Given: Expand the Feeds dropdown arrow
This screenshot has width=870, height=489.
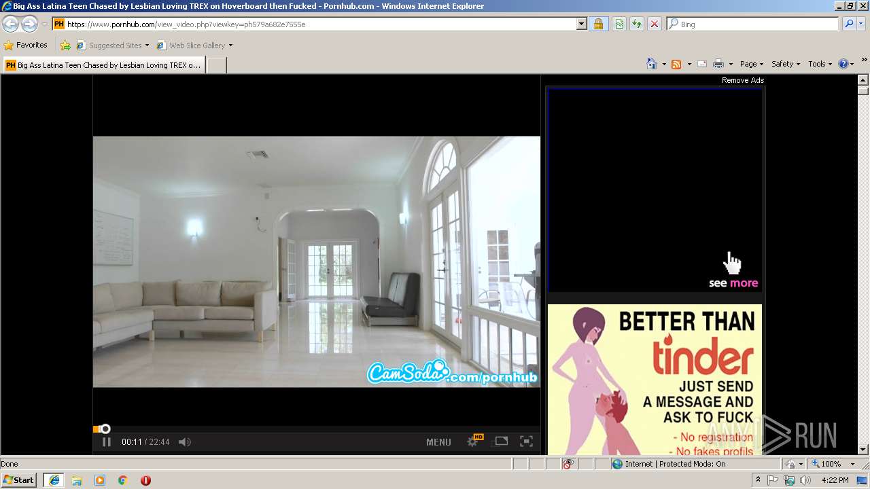Looking at the screenshot, I should click(689, 64).
